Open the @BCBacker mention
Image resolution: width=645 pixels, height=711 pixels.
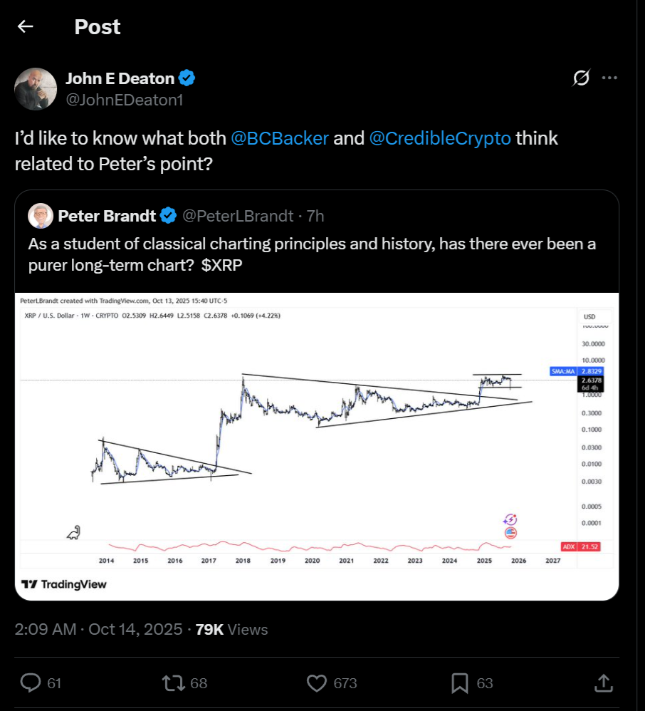pyautogui.click(x=279, y=138)
